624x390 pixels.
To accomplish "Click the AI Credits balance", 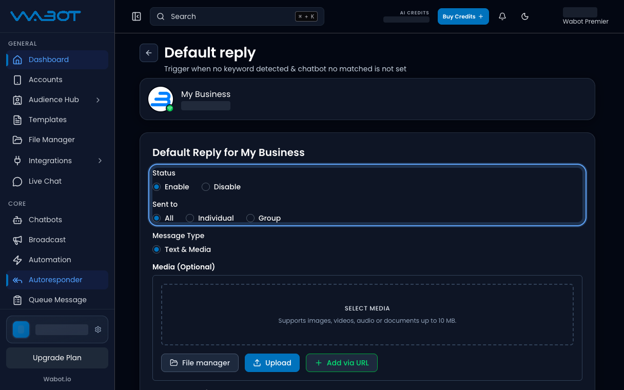I will [x=406, y=19].
